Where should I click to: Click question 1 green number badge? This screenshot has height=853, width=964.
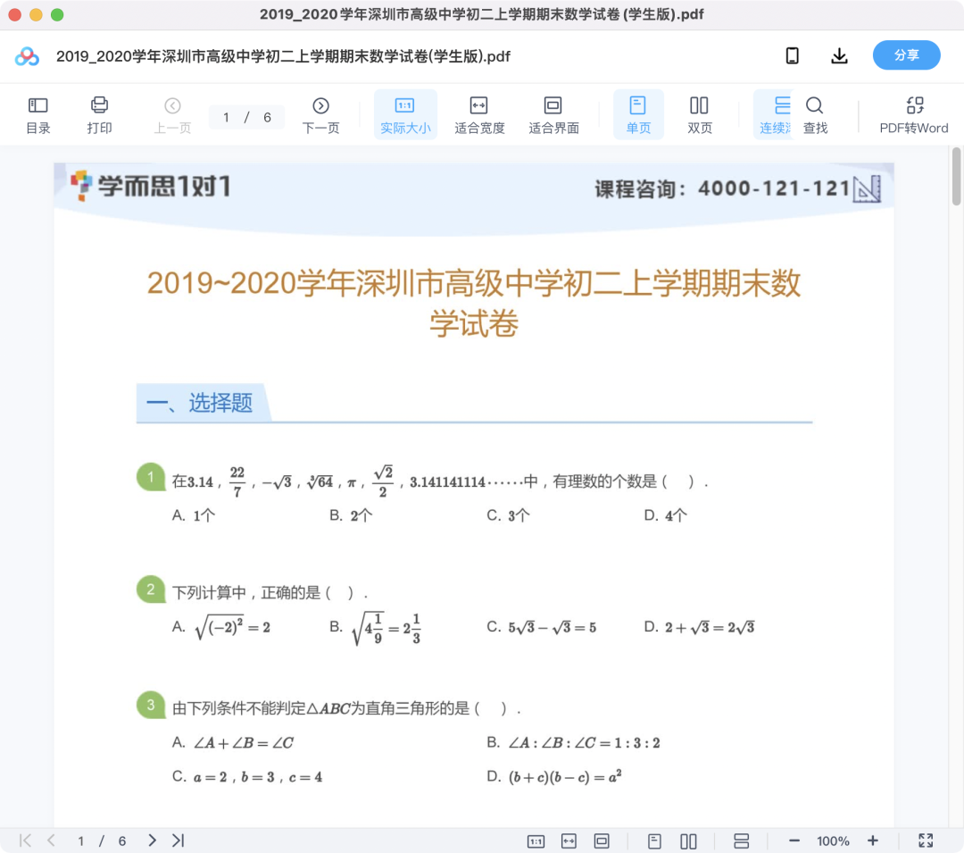pos(151,477)
